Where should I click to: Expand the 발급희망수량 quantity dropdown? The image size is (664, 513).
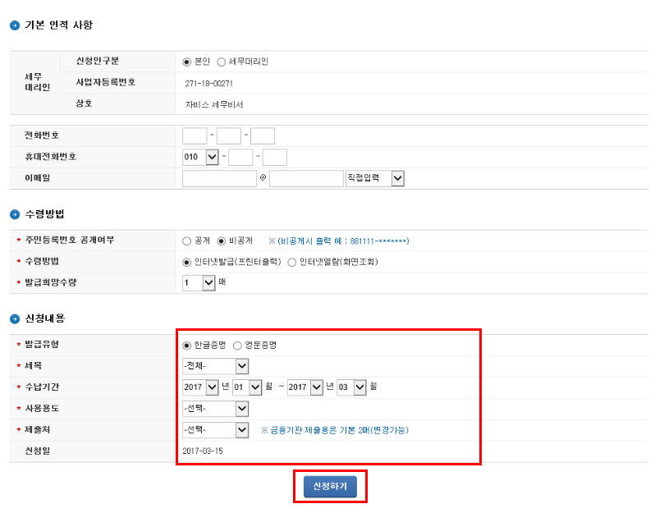click(x=199, y=282)
